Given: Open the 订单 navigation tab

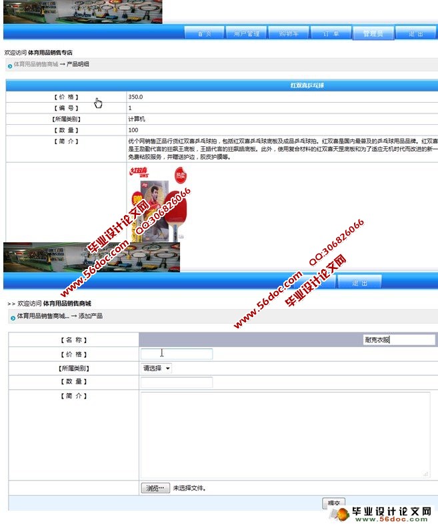Looking at the screenshot, I should pos(331,33).
